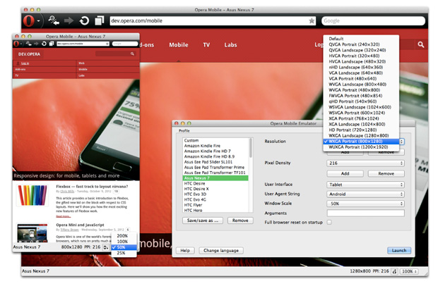This screenshot has width=438, height=286.
Task: Select Amazon Kindle Fire HD 8.9 profile
Action: click(x=215, y=156)
